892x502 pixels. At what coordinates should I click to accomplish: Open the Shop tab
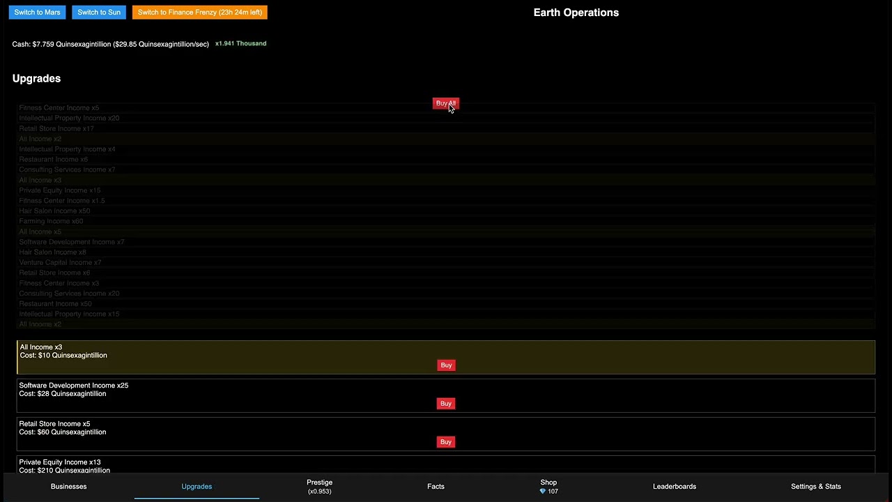548,487
